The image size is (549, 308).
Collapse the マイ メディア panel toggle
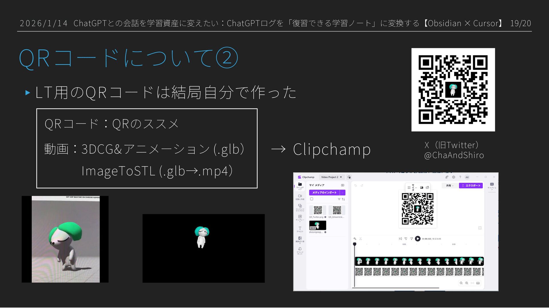coord(343,185)
